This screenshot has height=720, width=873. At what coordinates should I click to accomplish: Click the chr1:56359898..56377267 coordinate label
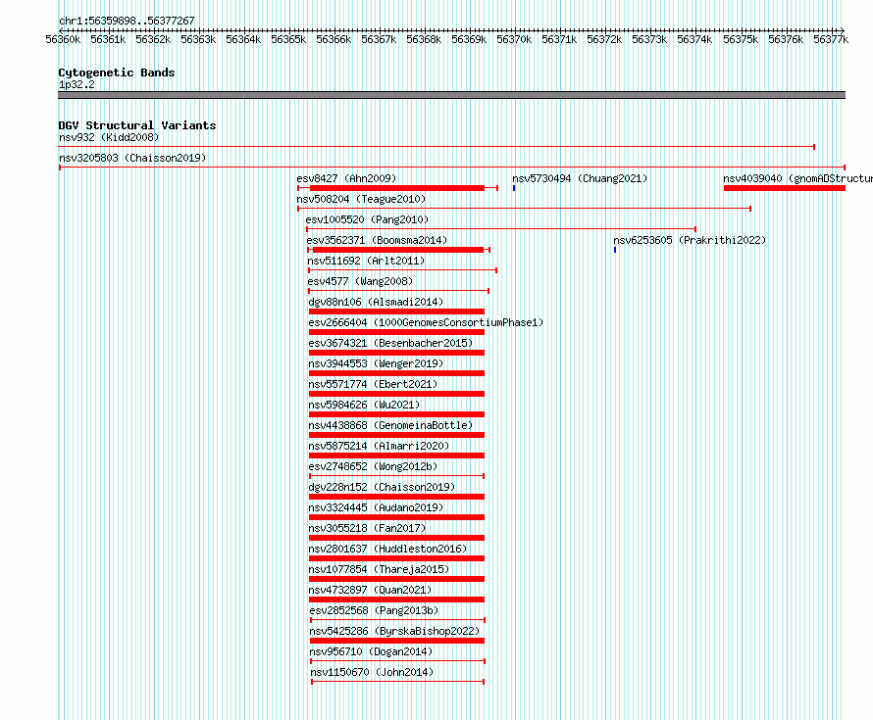pos(127,21)
